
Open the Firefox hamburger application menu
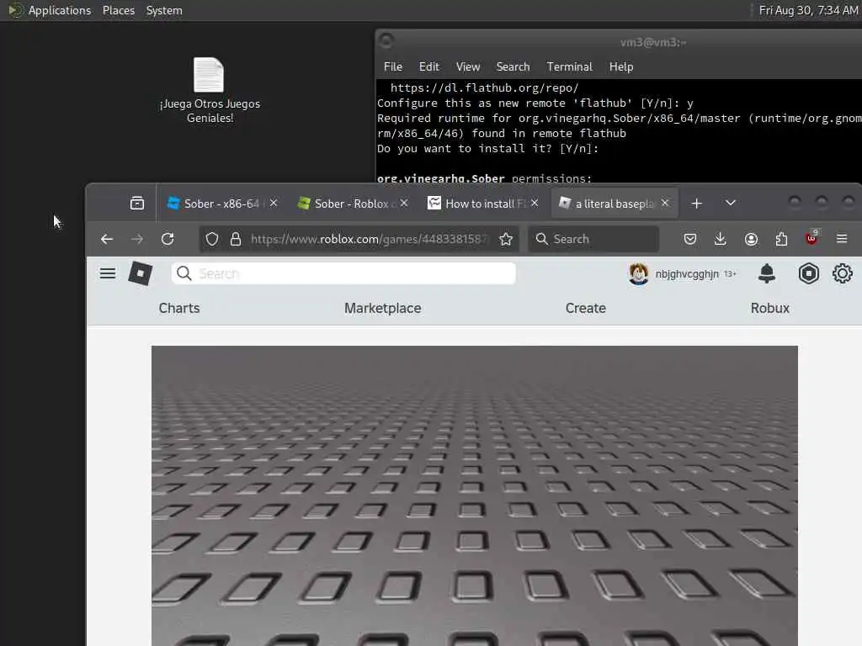pyautogui.click(x=842, y=239)
